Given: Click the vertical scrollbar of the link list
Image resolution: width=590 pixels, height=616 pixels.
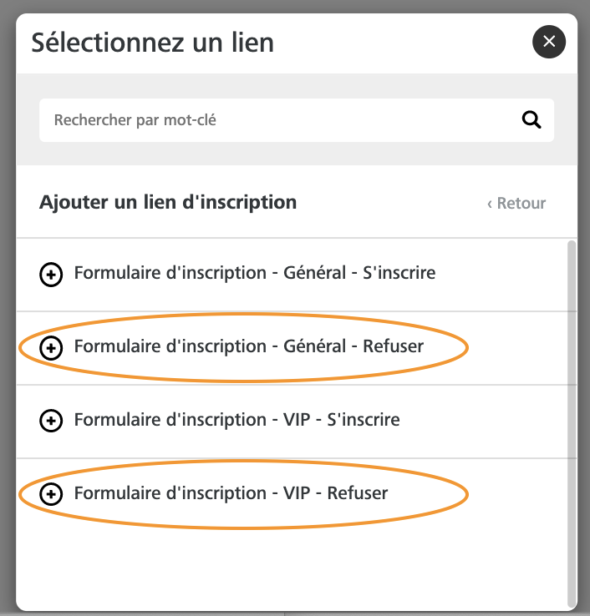Looking at the screenshot, I should point(572,424).
